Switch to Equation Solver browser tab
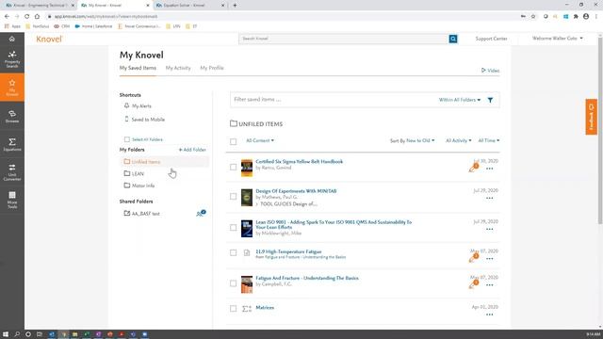 point(190,6)
